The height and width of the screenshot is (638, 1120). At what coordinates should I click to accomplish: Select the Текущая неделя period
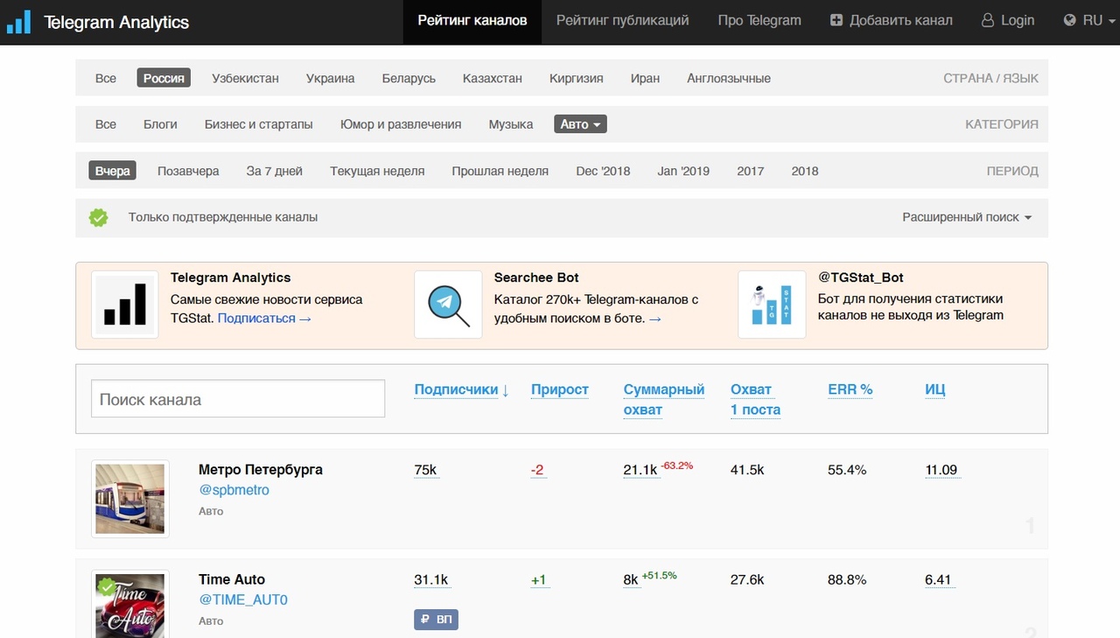(x=377, y=171)
